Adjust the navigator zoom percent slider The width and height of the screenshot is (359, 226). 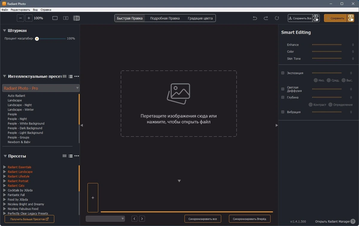tap(51, 39)
